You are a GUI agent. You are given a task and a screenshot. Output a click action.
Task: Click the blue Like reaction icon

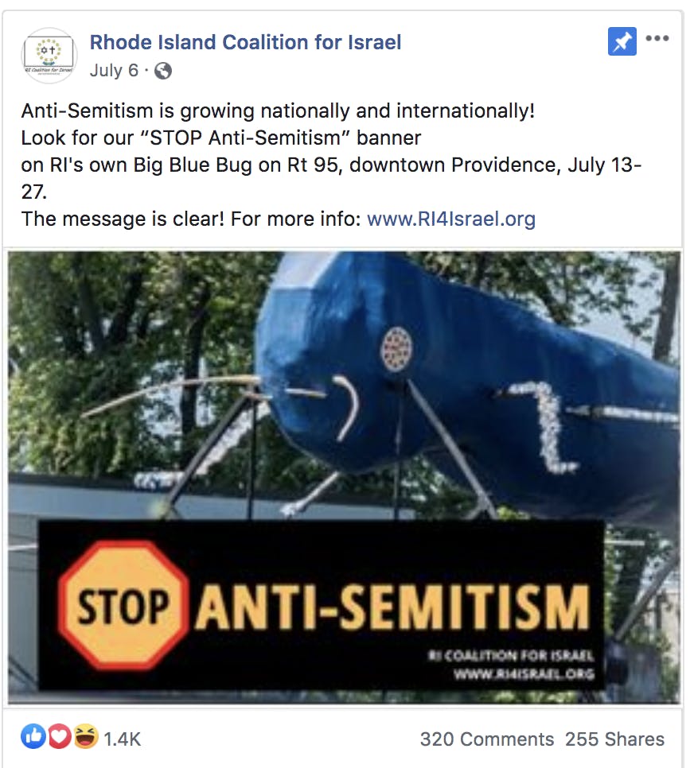click(x=33, y=736)
